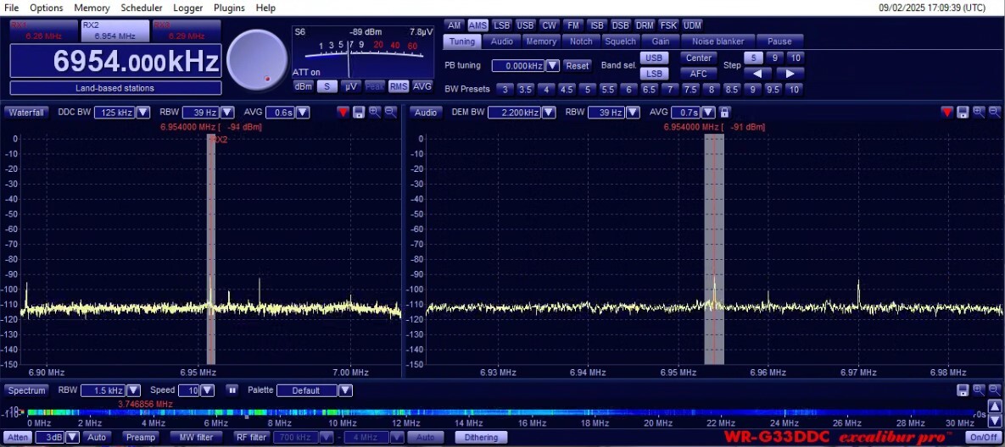Open the Palette Default dropdown
Screen dimensions: 1005x447
pyautogui.click(x=345, y=390)
